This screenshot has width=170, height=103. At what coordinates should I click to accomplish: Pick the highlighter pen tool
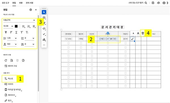44,23
